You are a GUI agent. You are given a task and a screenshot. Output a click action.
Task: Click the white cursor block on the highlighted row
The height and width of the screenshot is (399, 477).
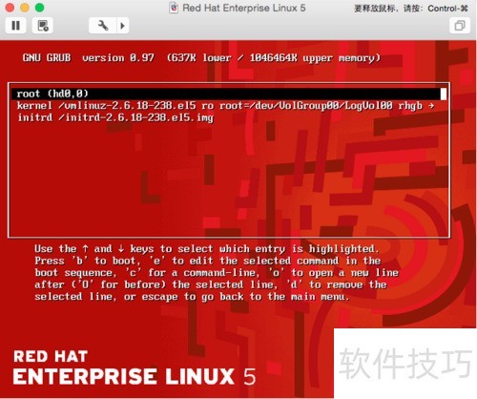(x=444, y=94)
